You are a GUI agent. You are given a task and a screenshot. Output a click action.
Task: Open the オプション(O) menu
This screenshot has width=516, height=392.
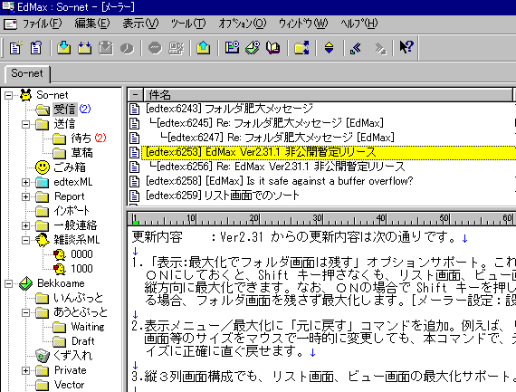(243, 24)
